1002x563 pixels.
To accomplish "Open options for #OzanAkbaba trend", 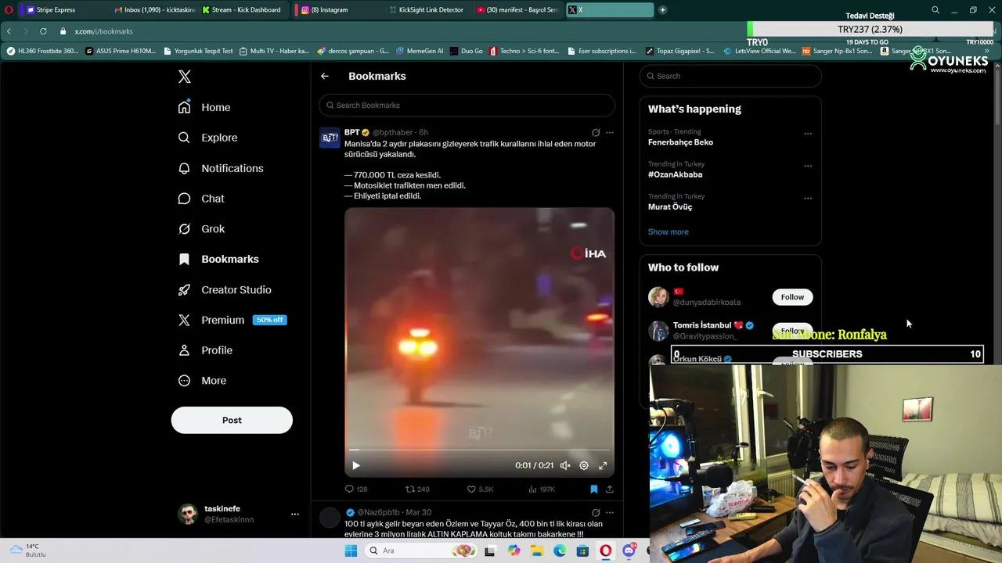I will (808, 166).
